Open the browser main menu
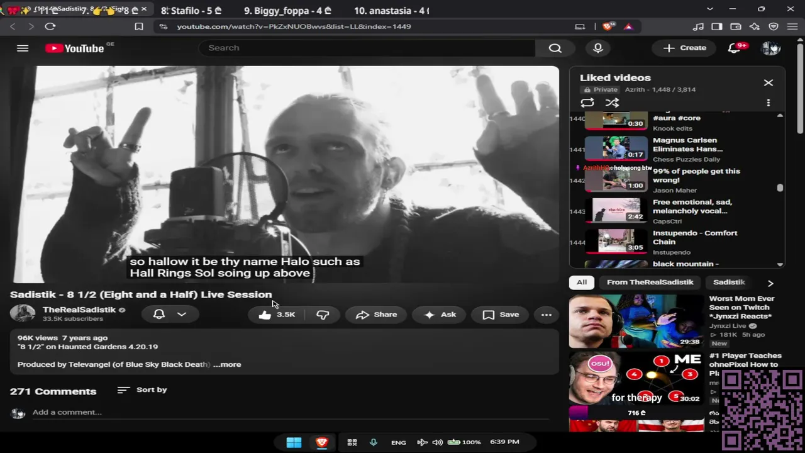 (792, 26)
